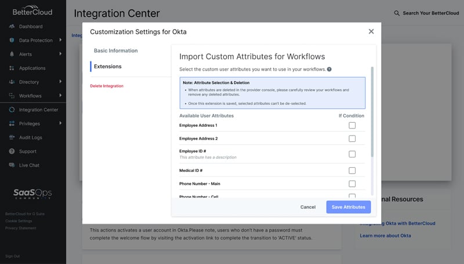The image size is (464, 264).
Task: Click the Cancel button
Action: coord(308,207)
